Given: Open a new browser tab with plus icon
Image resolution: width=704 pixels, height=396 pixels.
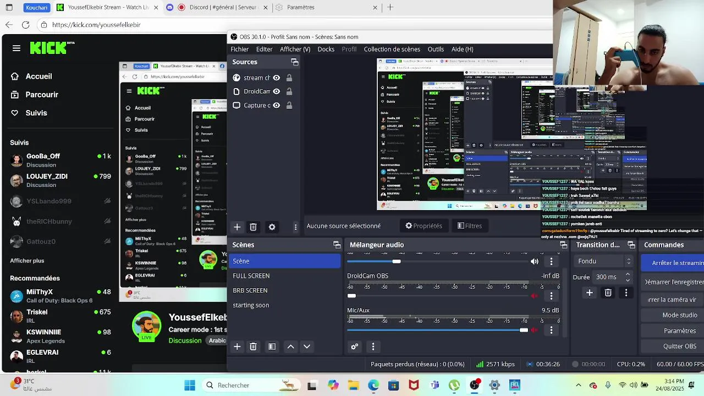Looking at the screenshot, I should click(390, 7).
